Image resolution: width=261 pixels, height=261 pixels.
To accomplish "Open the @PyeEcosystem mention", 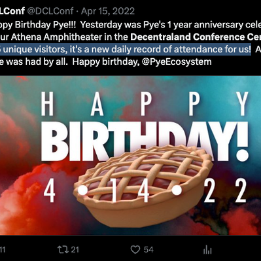I will coord(177,61).
